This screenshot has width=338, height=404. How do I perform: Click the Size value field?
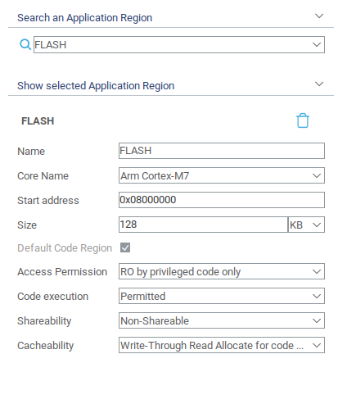(x=203, y=225)
